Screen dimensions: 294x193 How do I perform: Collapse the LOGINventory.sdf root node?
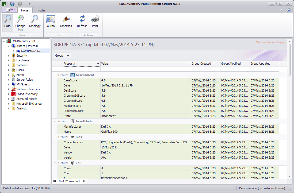(x=4, y=41)
